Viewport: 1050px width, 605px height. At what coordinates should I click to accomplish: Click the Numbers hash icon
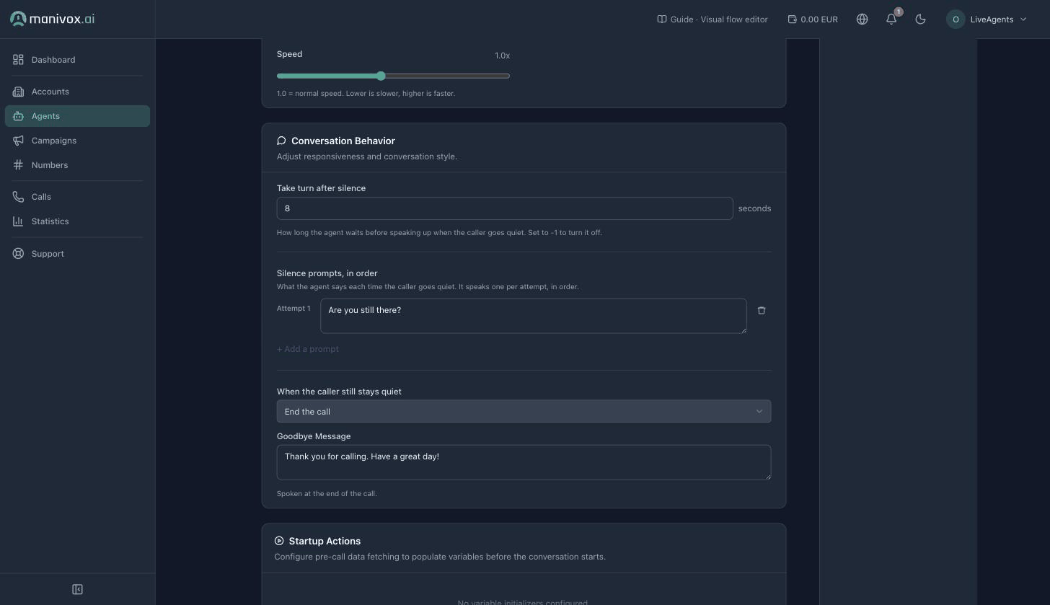point(18,165)
